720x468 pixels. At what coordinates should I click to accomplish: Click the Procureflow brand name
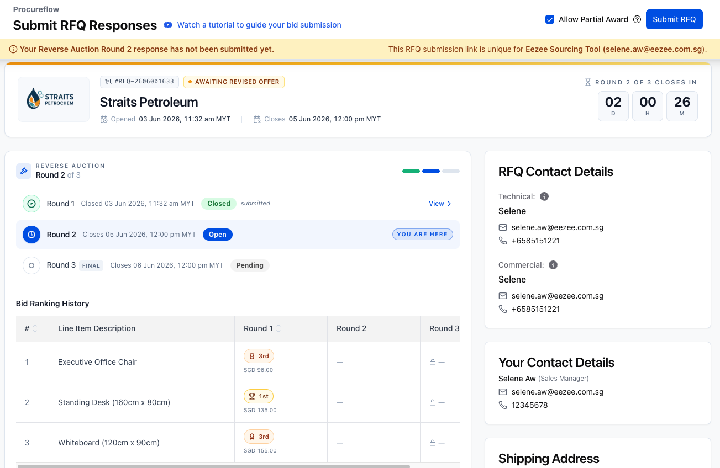(36, 9)
